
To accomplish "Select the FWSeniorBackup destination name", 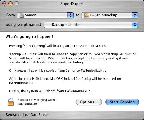I will coord(103,15).
